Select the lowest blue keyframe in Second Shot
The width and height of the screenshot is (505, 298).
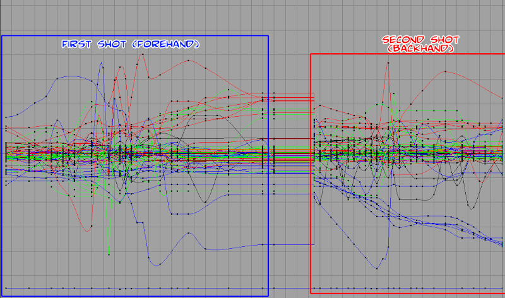[379, 266]
